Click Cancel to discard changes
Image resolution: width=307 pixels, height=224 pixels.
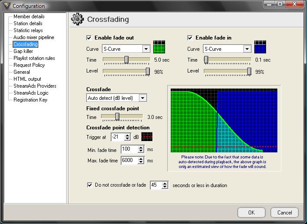tap(284, 212)
